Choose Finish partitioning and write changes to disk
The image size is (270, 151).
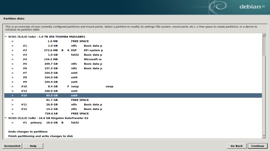click(40, 136)
